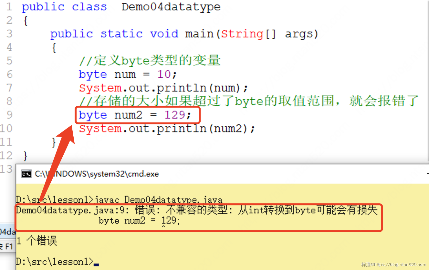The image size is (429, 270).
Task: Click the 'javac Demo04datatype.java' command line in cmd
Action: pyautogui.click(x=158, y=200)
